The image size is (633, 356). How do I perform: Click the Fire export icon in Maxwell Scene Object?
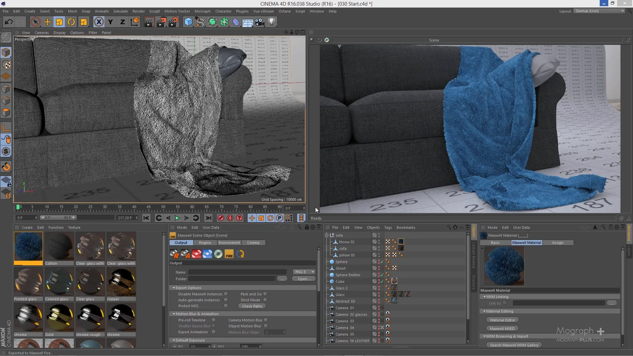[229, 254]
